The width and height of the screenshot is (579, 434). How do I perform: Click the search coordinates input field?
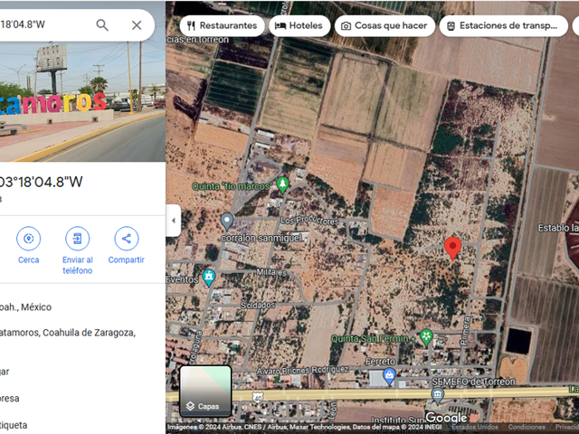pos(44,25)
